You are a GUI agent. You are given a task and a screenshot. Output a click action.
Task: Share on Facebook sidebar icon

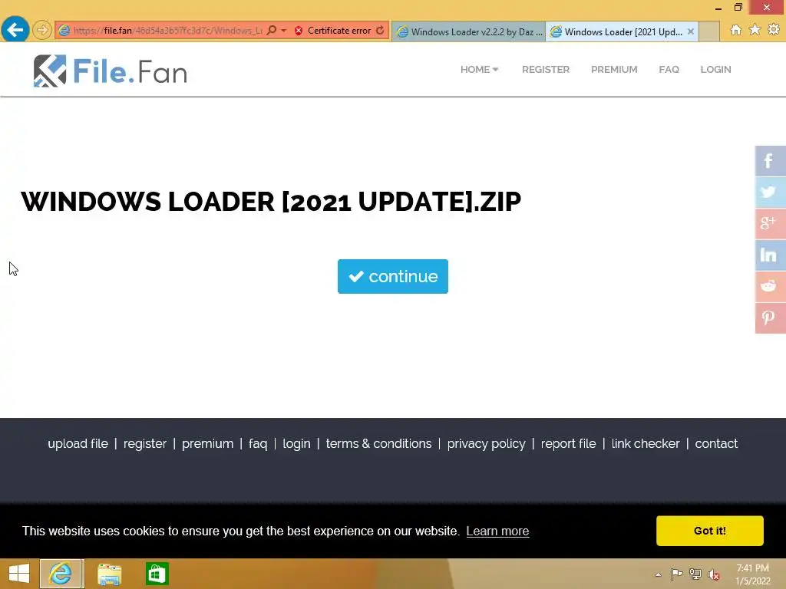coord(770,161)
